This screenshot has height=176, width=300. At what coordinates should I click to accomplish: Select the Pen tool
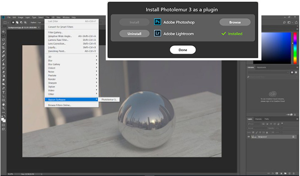click(3, 88)
